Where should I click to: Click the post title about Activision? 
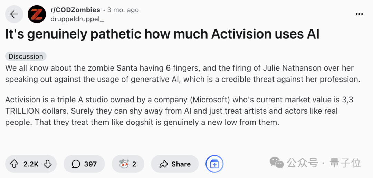[162, 34]
